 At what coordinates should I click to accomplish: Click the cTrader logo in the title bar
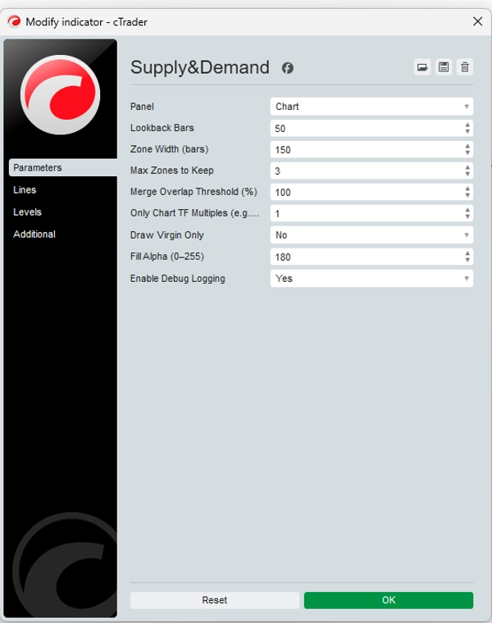(x=14, y=21)
